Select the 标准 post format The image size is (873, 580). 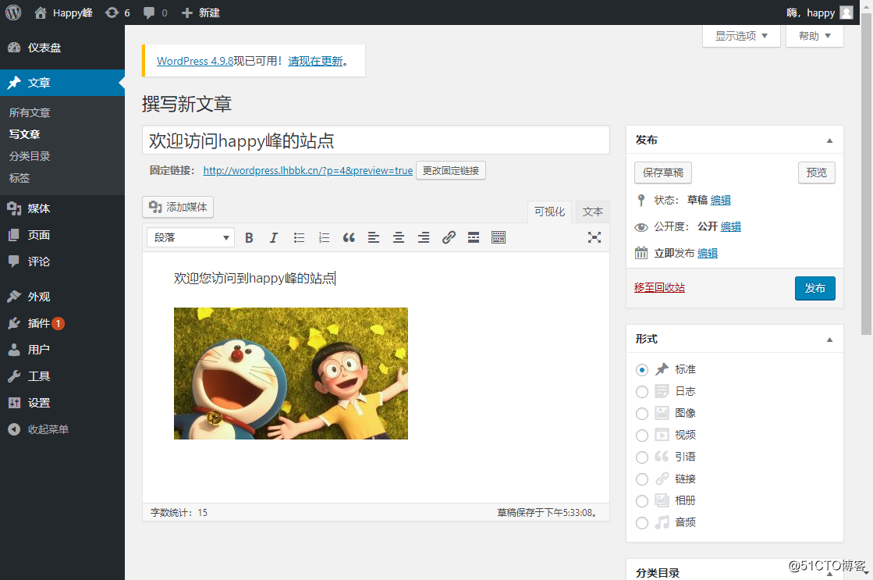(642, 370)
